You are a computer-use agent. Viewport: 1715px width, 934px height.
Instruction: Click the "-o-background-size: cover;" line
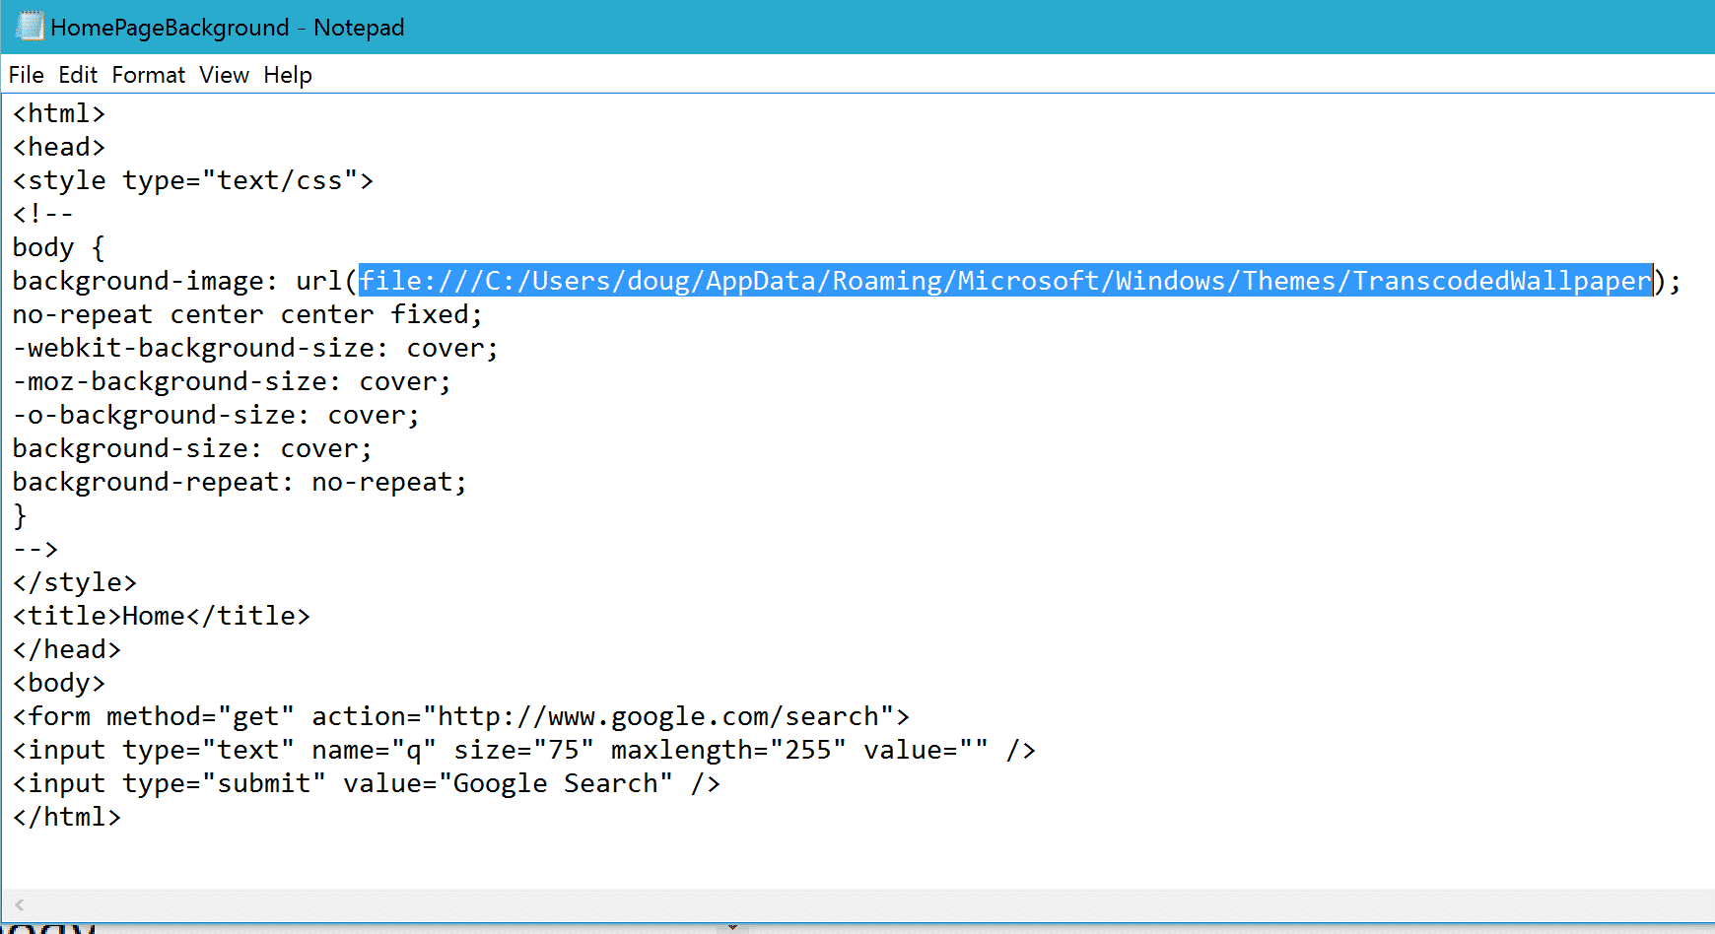click(216, 415)
